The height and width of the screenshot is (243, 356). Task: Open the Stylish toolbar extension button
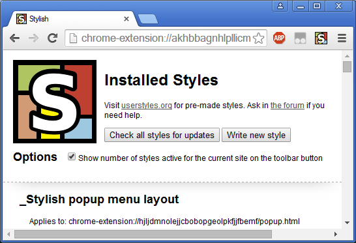click(321, 38)
